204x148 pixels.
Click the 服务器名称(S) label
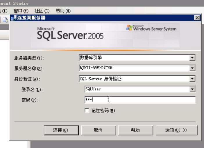tap(29, 68)
